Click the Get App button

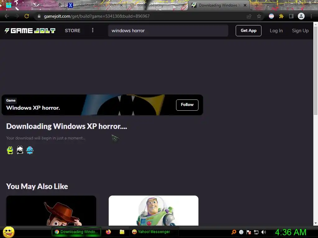coord(248,31)
